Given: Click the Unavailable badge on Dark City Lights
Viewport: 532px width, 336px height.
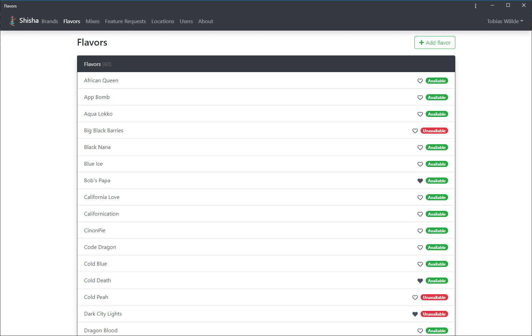Looking at the screenshot, I should point(434,314).
